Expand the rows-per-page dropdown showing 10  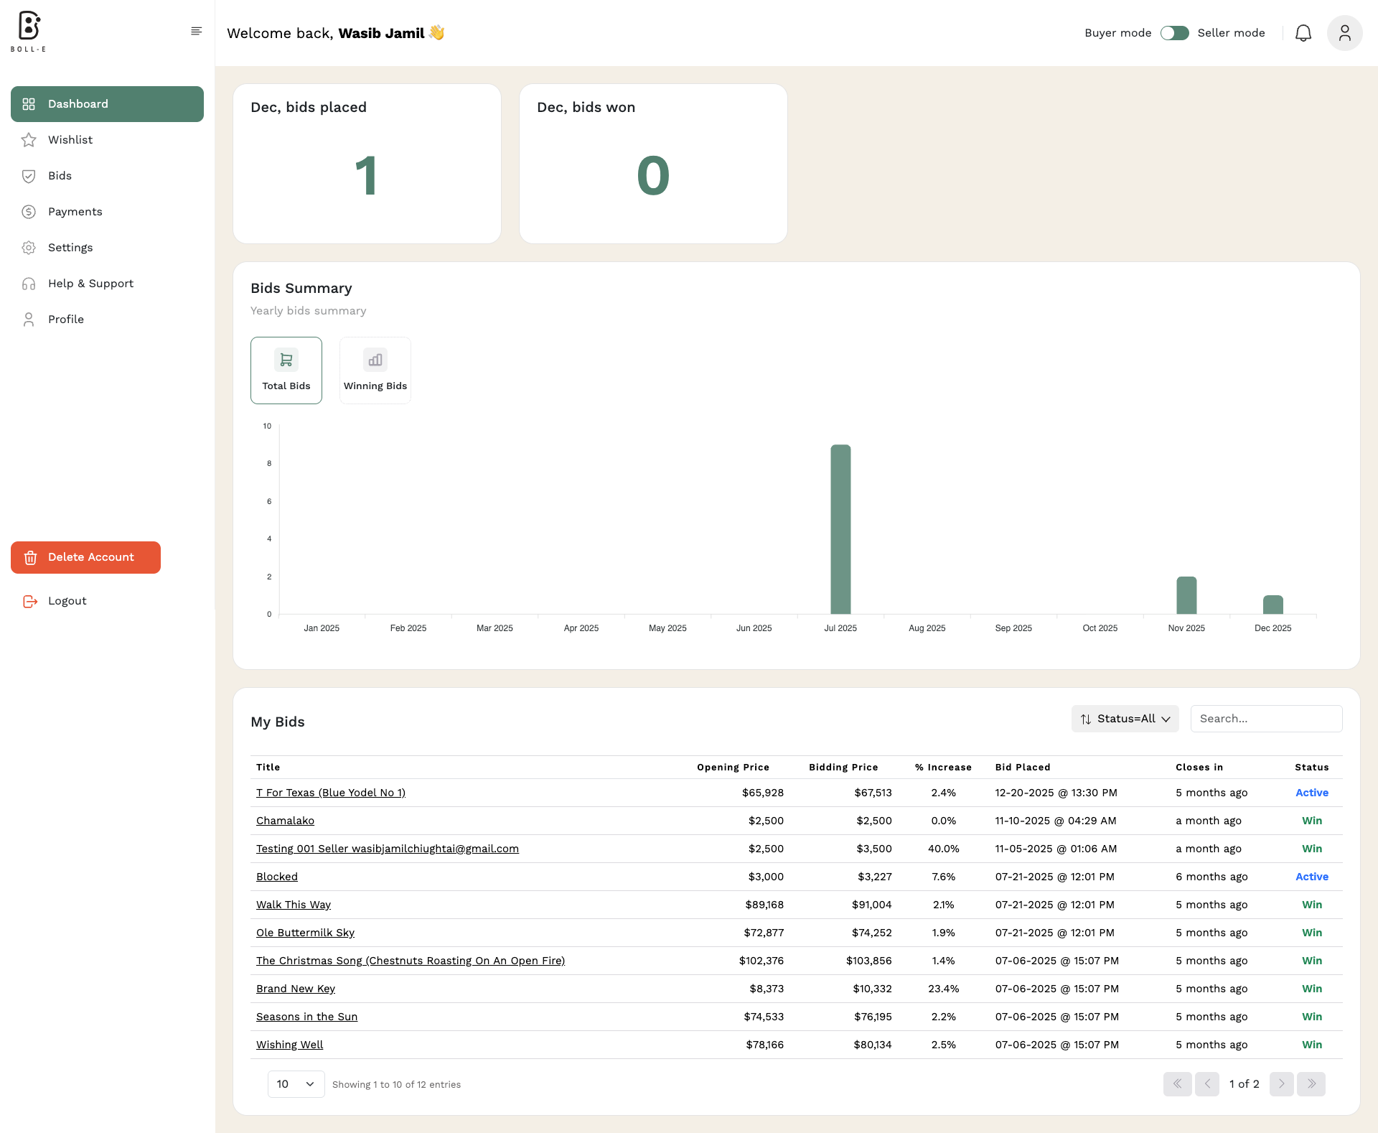click(296, 1084)
